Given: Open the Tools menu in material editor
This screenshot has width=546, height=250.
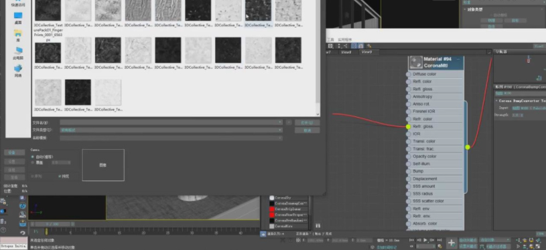Looking at the screenshot, I should (330, 40).
